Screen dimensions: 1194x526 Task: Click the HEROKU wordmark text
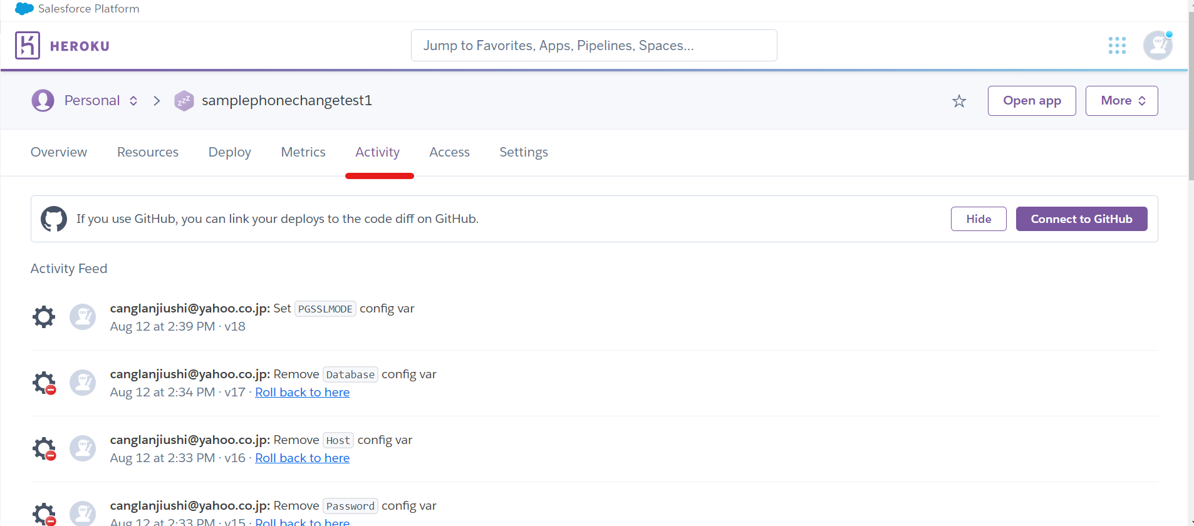pos(80,46)
